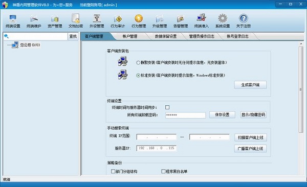Open 终端准入 toolbar icon
This screenshot has width=307, height=187.
[x=202, y=21]
